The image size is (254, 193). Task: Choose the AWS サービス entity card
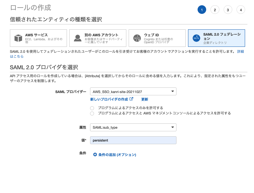pos(38,38)
